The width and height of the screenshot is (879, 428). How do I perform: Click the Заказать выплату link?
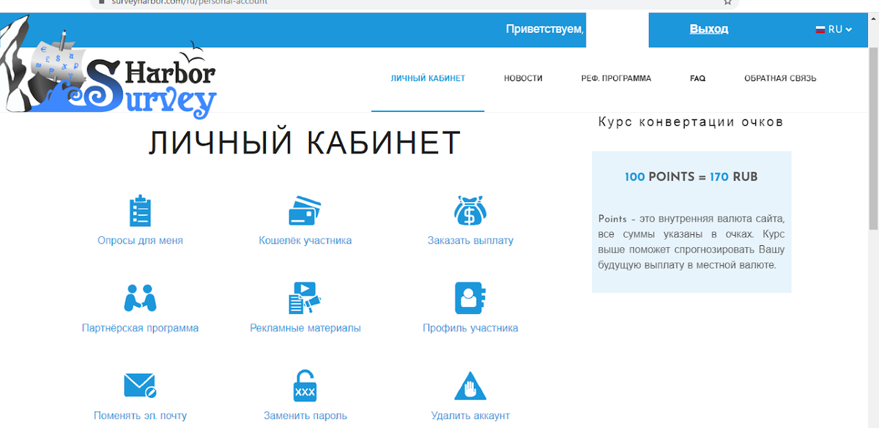tap(470, 240)
